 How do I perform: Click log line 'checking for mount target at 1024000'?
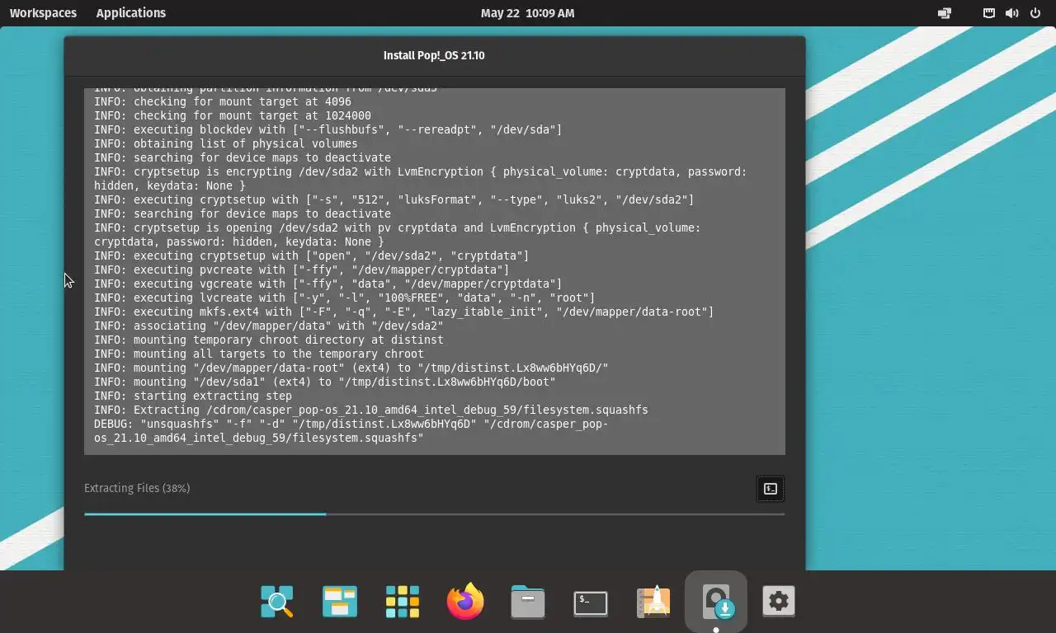[x=233, y=115]
